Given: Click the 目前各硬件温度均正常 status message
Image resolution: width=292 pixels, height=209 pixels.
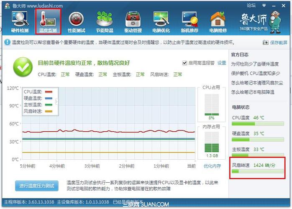Looking at the screenshot, I should (x=84, y=63).
